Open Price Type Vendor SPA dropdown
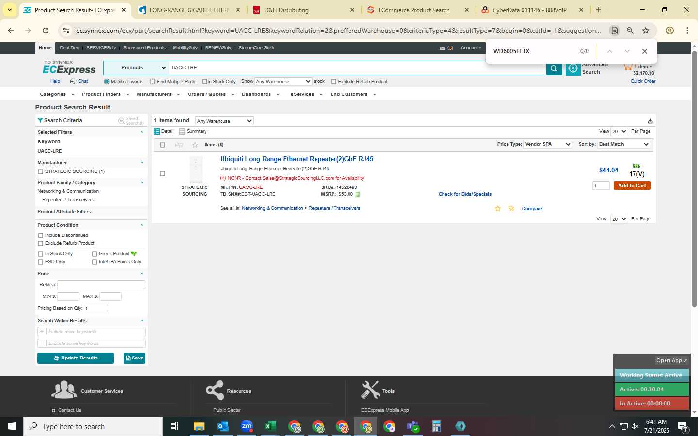The image size is (698, 436). (548, 144)
